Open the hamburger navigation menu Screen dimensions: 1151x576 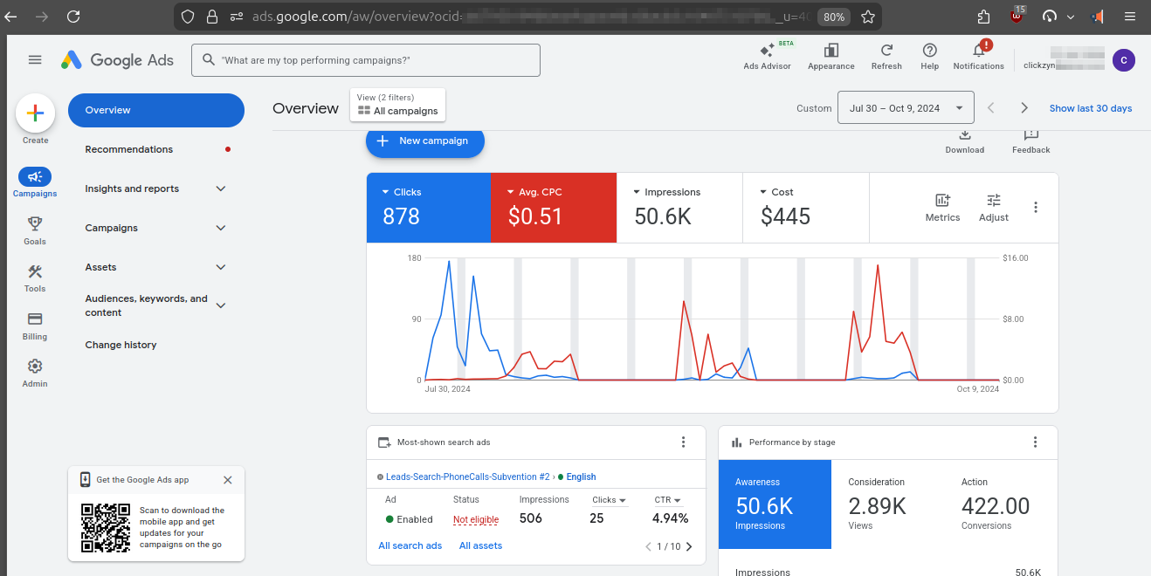pos(35,59)
